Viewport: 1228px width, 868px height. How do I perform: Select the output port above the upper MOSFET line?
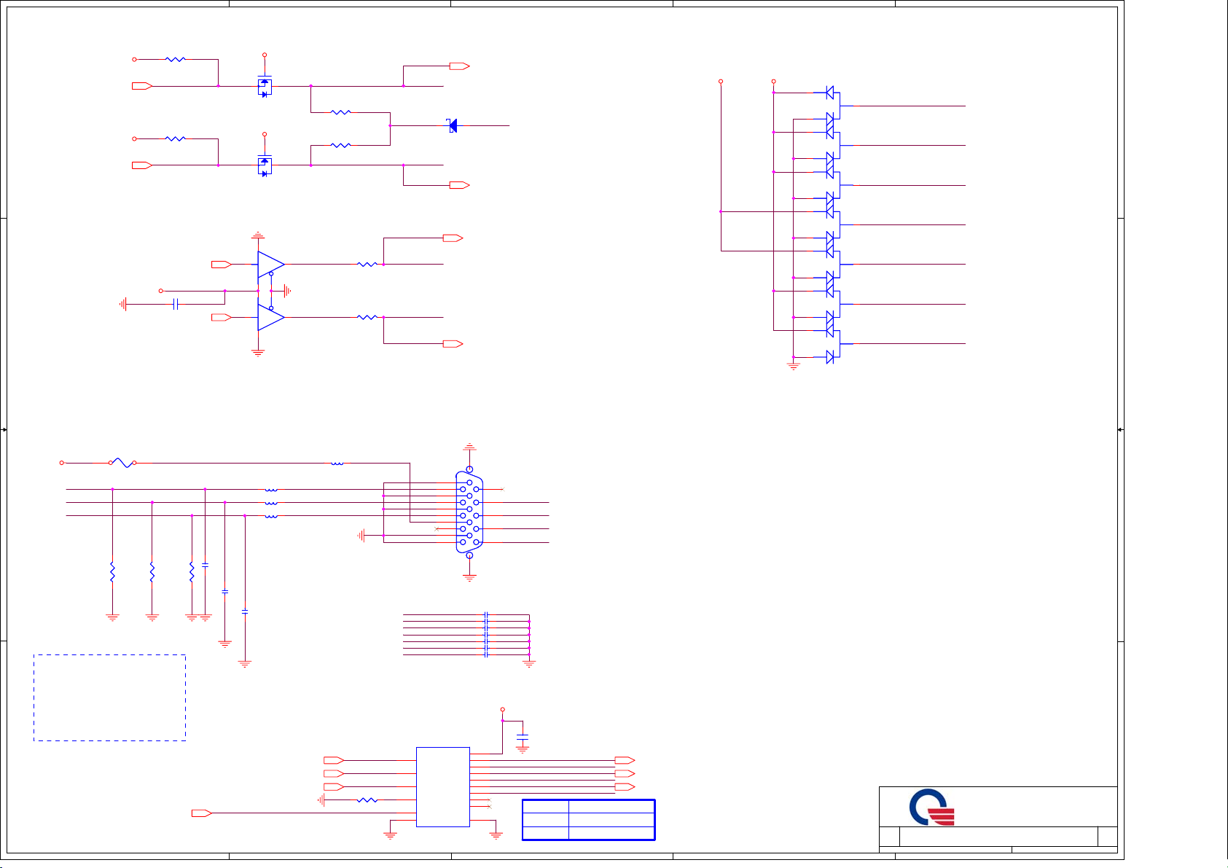[x=460, y=66]
